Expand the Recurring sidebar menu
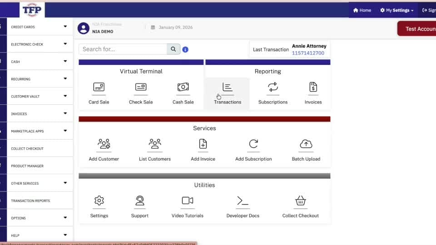This screenshot has width=436, height=245. 40,79
